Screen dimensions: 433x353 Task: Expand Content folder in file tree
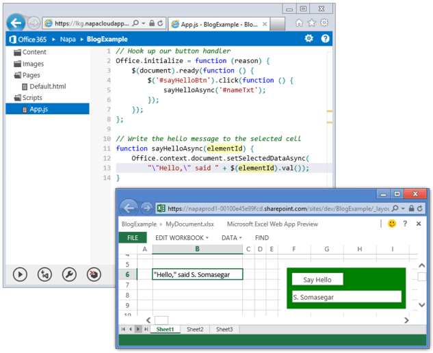[x=30, y=52]
